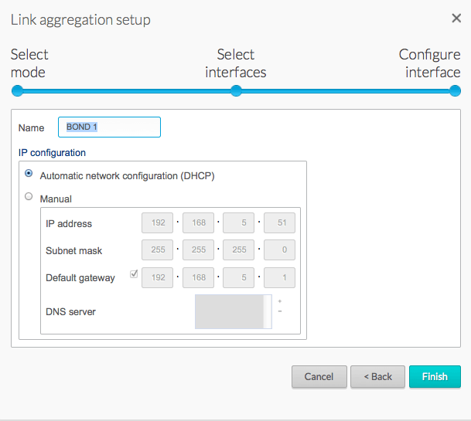Image resolution: width=471 pixels, height=421 pixels.
Task: Click the second IP address octet showing 168
Action: tap(198, 223)
